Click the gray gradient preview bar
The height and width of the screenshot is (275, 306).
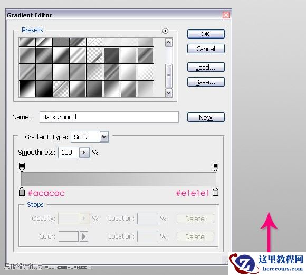pos(119,179)
